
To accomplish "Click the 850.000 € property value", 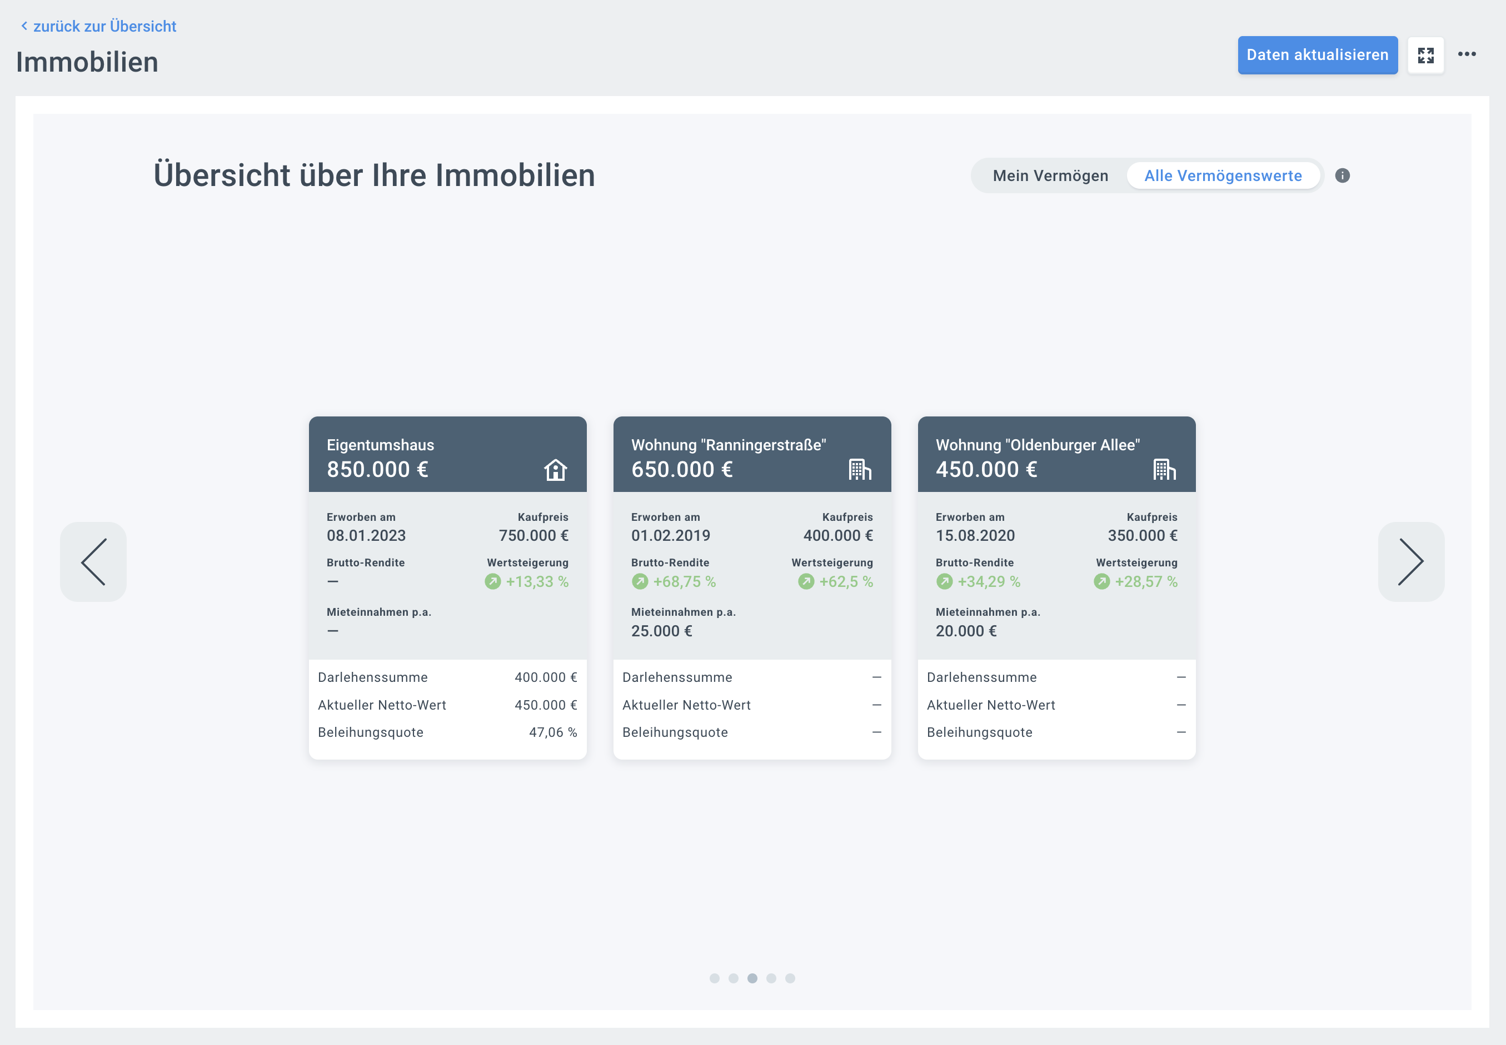I will [x=377, y=469].
